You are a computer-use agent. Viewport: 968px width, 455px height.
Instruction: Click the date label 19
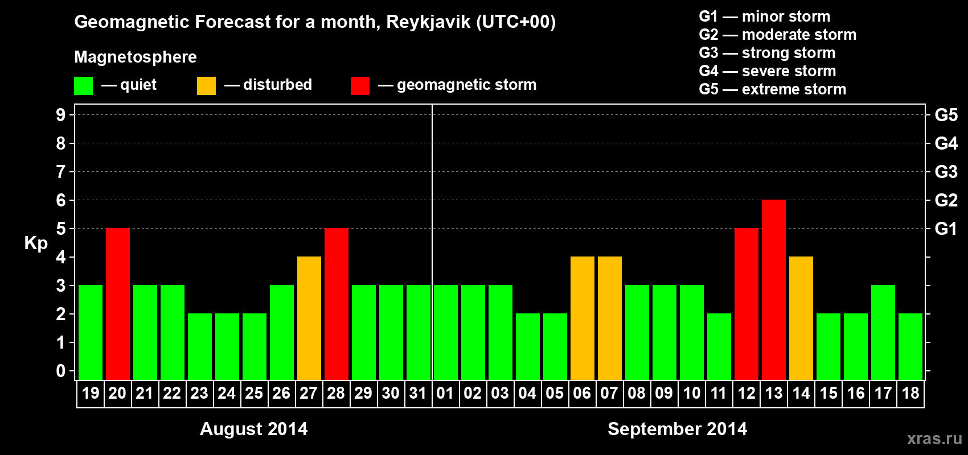pos(91,393)
